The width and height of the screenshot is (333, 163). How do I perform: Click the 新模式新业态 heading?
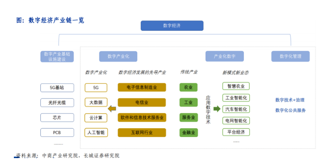point(235,73)
